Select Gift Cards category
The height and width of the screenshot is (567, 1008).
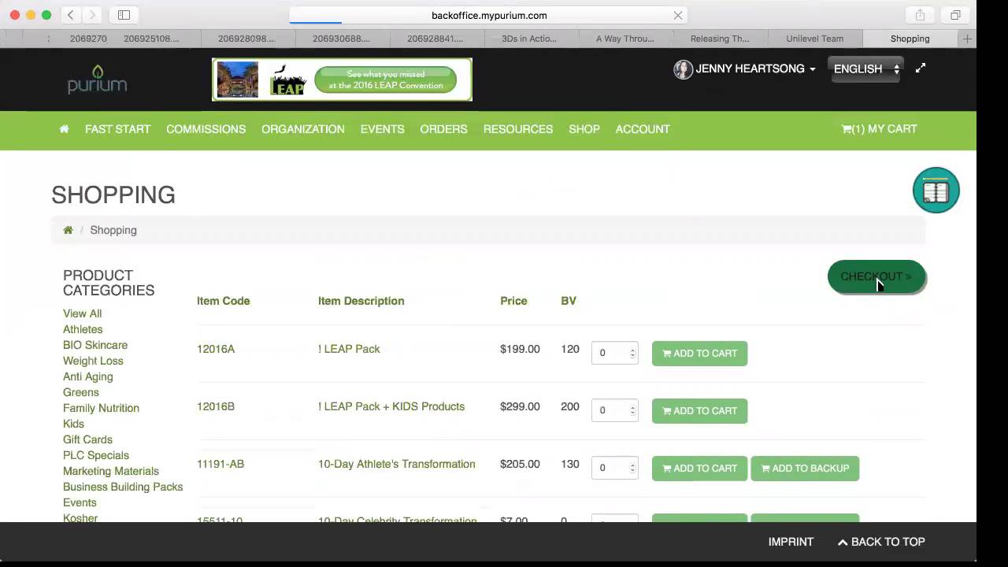point(87,439)
